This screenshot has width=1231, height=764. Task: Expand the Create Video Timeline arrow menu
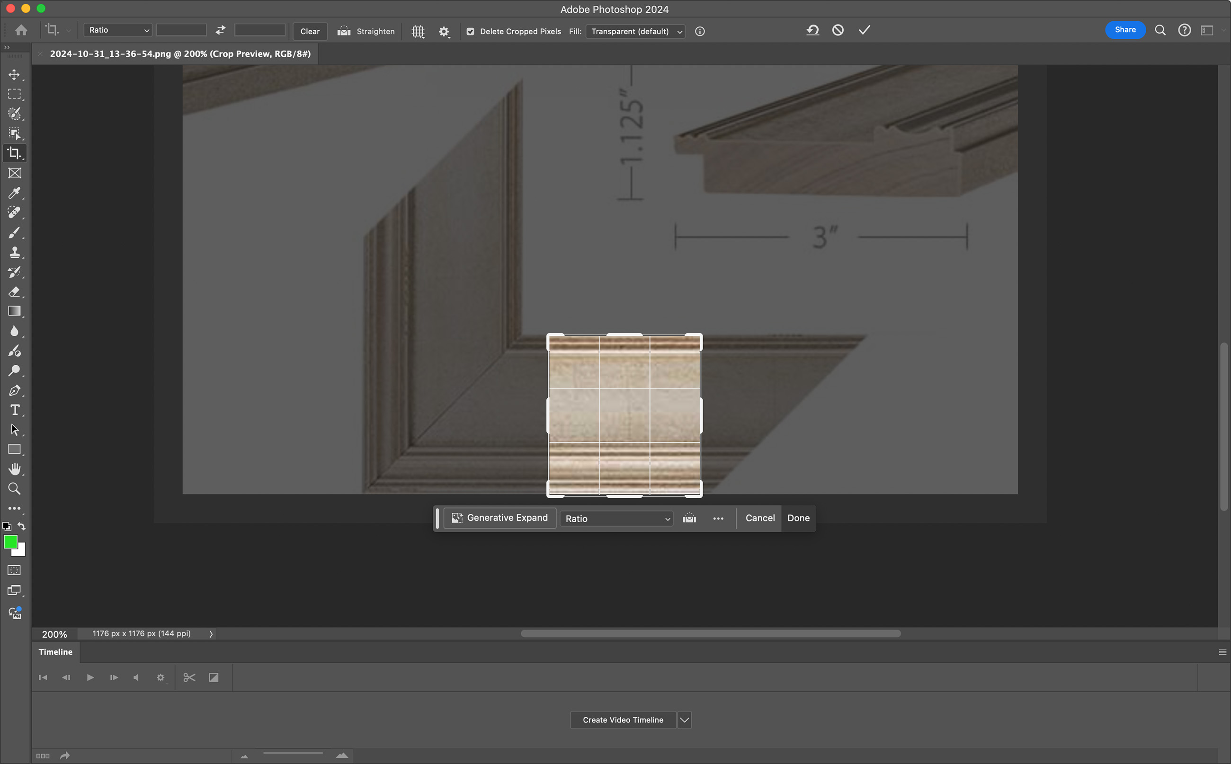pyautogui.click(x=684, y=720)
